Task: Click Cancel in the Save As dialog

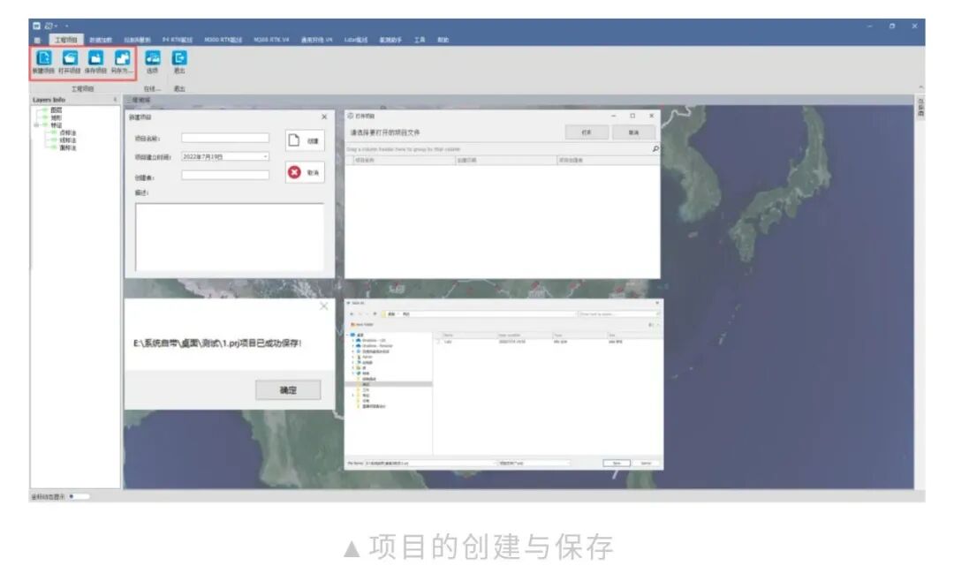Action: coord(646,463)
